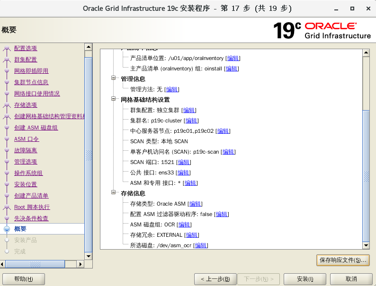Jump to 先决条件检查 step

pos(31,218)
